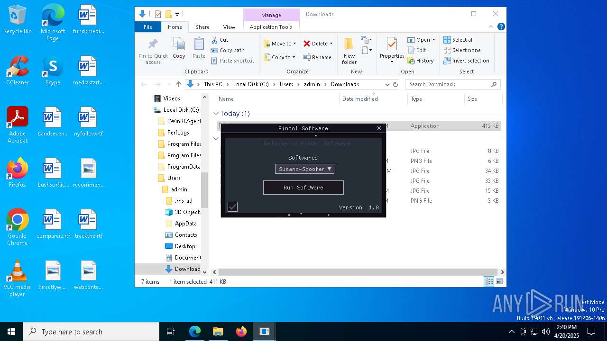Screen dimensions: 607x341
Task: Open Explorer Help icon
Action: coord(501,27)
